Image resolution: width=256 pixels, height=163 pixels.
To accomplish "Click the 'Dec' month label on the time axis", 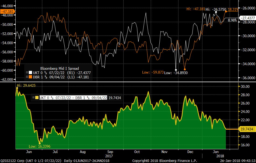I will click(190, 152).
